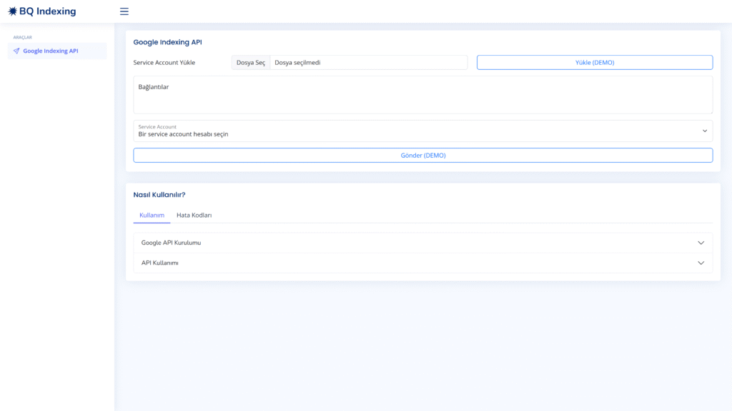The width and height of the screenshot is (732, 411).
Task: Click the Google API Kurulumu chevron arrow
Action: tap(701, 243)
